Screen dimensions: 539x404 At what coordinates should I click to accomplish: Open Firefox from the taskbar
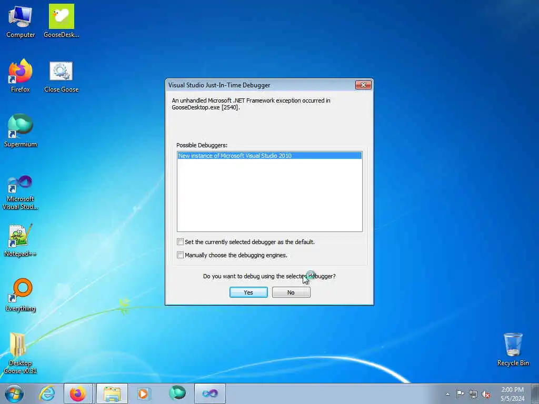78,393
